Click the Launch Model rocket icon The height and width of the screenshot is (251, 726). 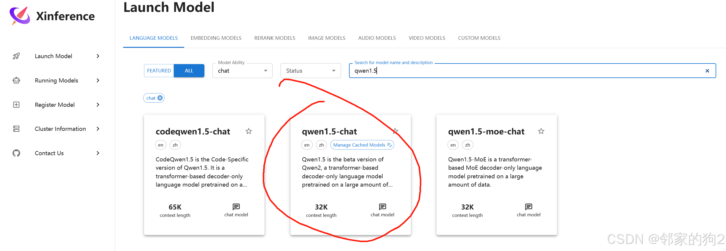[16, 56]
